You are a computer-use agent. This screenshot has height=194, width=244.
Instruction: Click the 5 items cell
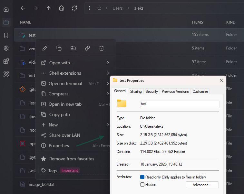coord(198,48)
